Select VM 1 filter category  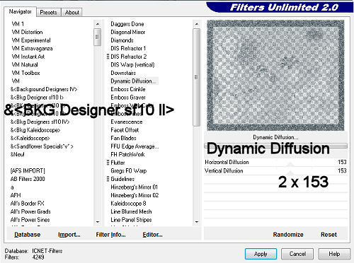point(18,24)
